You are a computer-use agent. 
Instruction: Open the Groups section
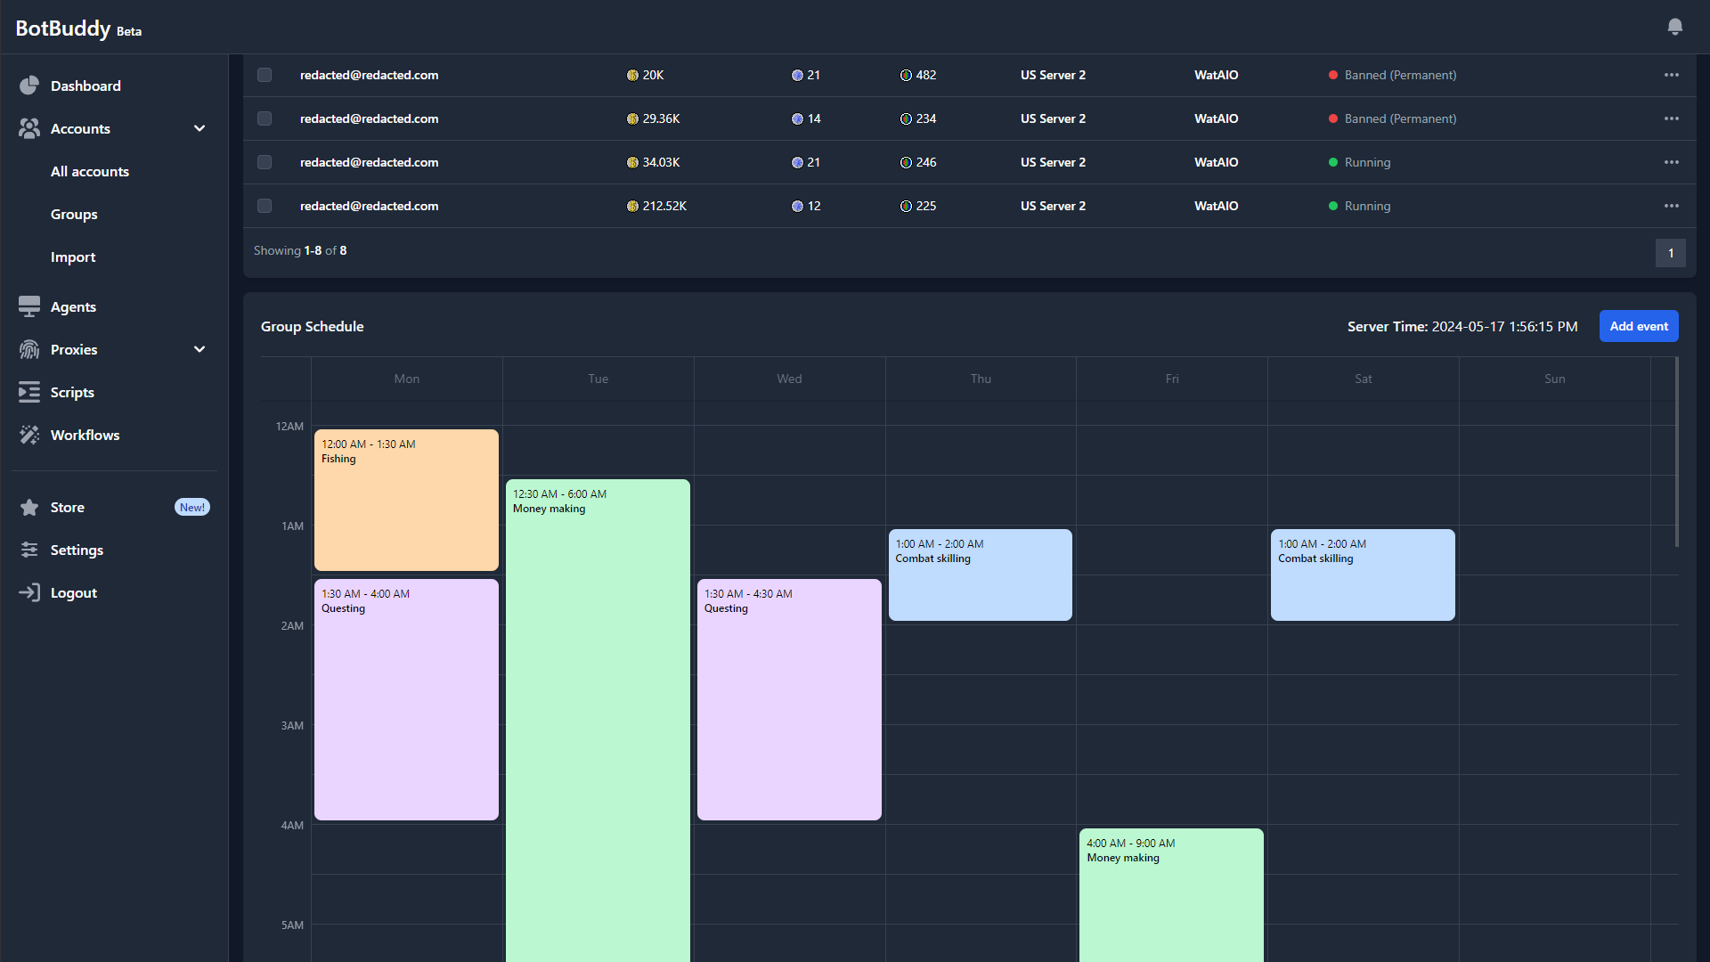[x=74, y=214]
